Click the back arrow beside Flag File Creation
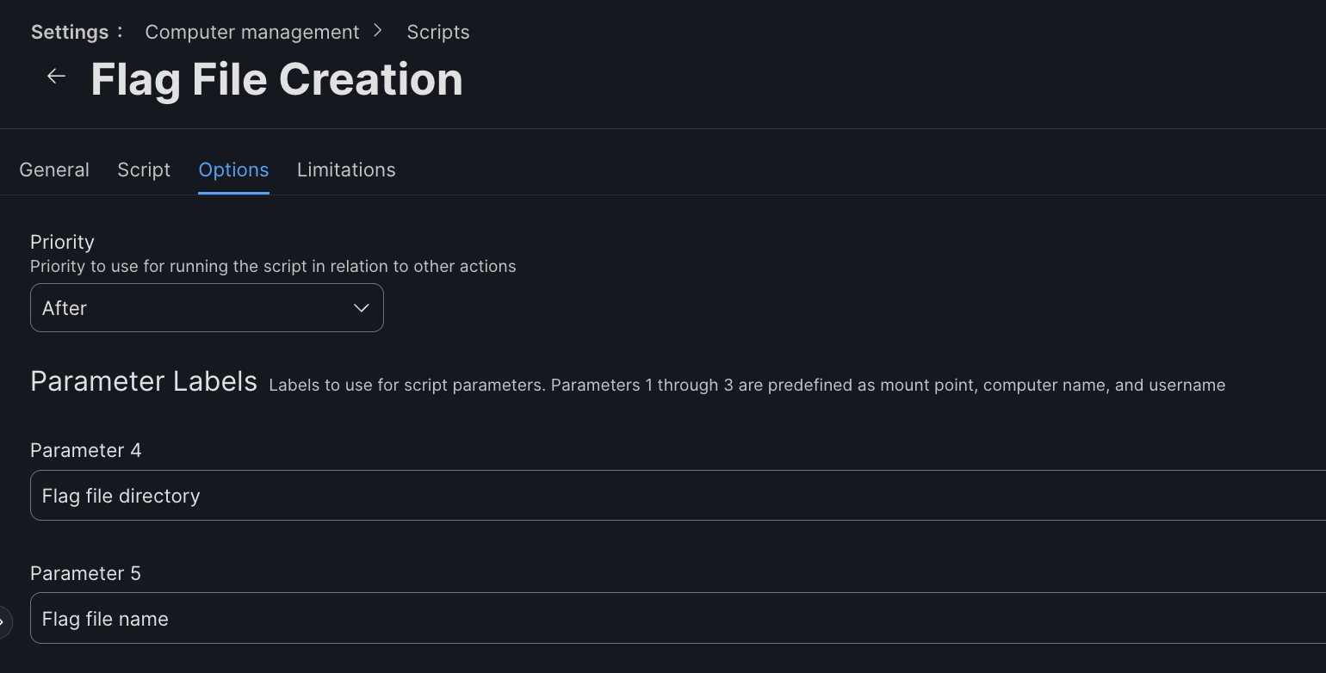The height and width of the screenshot is (673, 1326). pos(56,77)
